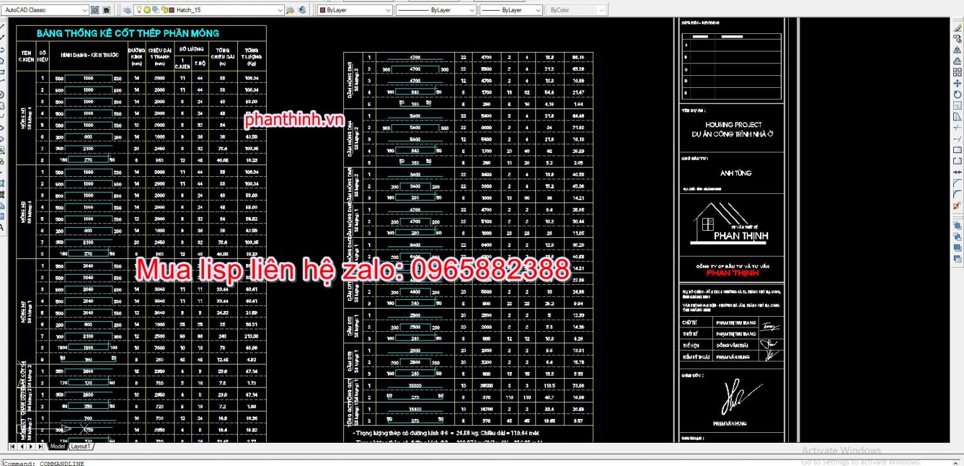
Task: Open the Layer Properties Manager
Action: coord(127,10)
